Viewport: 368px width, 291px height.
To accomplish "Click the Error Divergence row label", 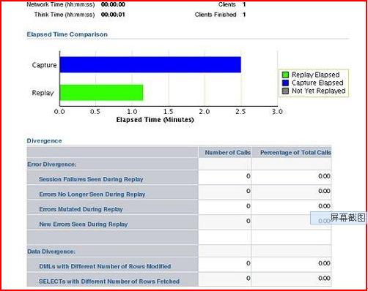I will click(52, 165).
